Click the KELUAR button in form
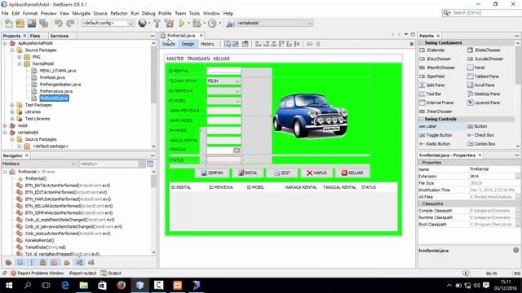 tap(352, 173)
